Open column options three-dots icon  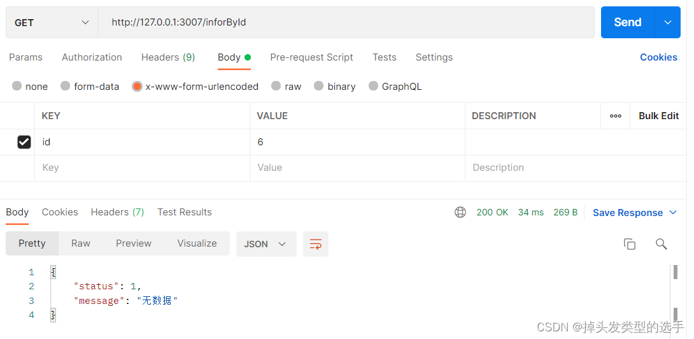click(x=615, y=116)
